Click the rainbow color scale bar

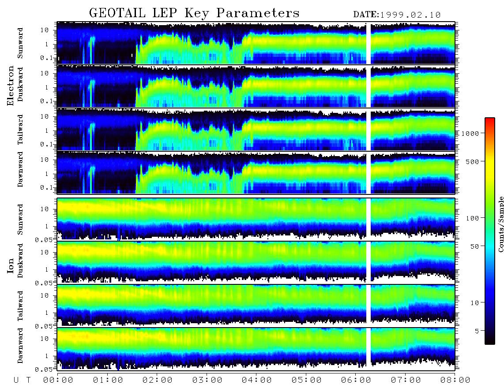pos(490,231)
